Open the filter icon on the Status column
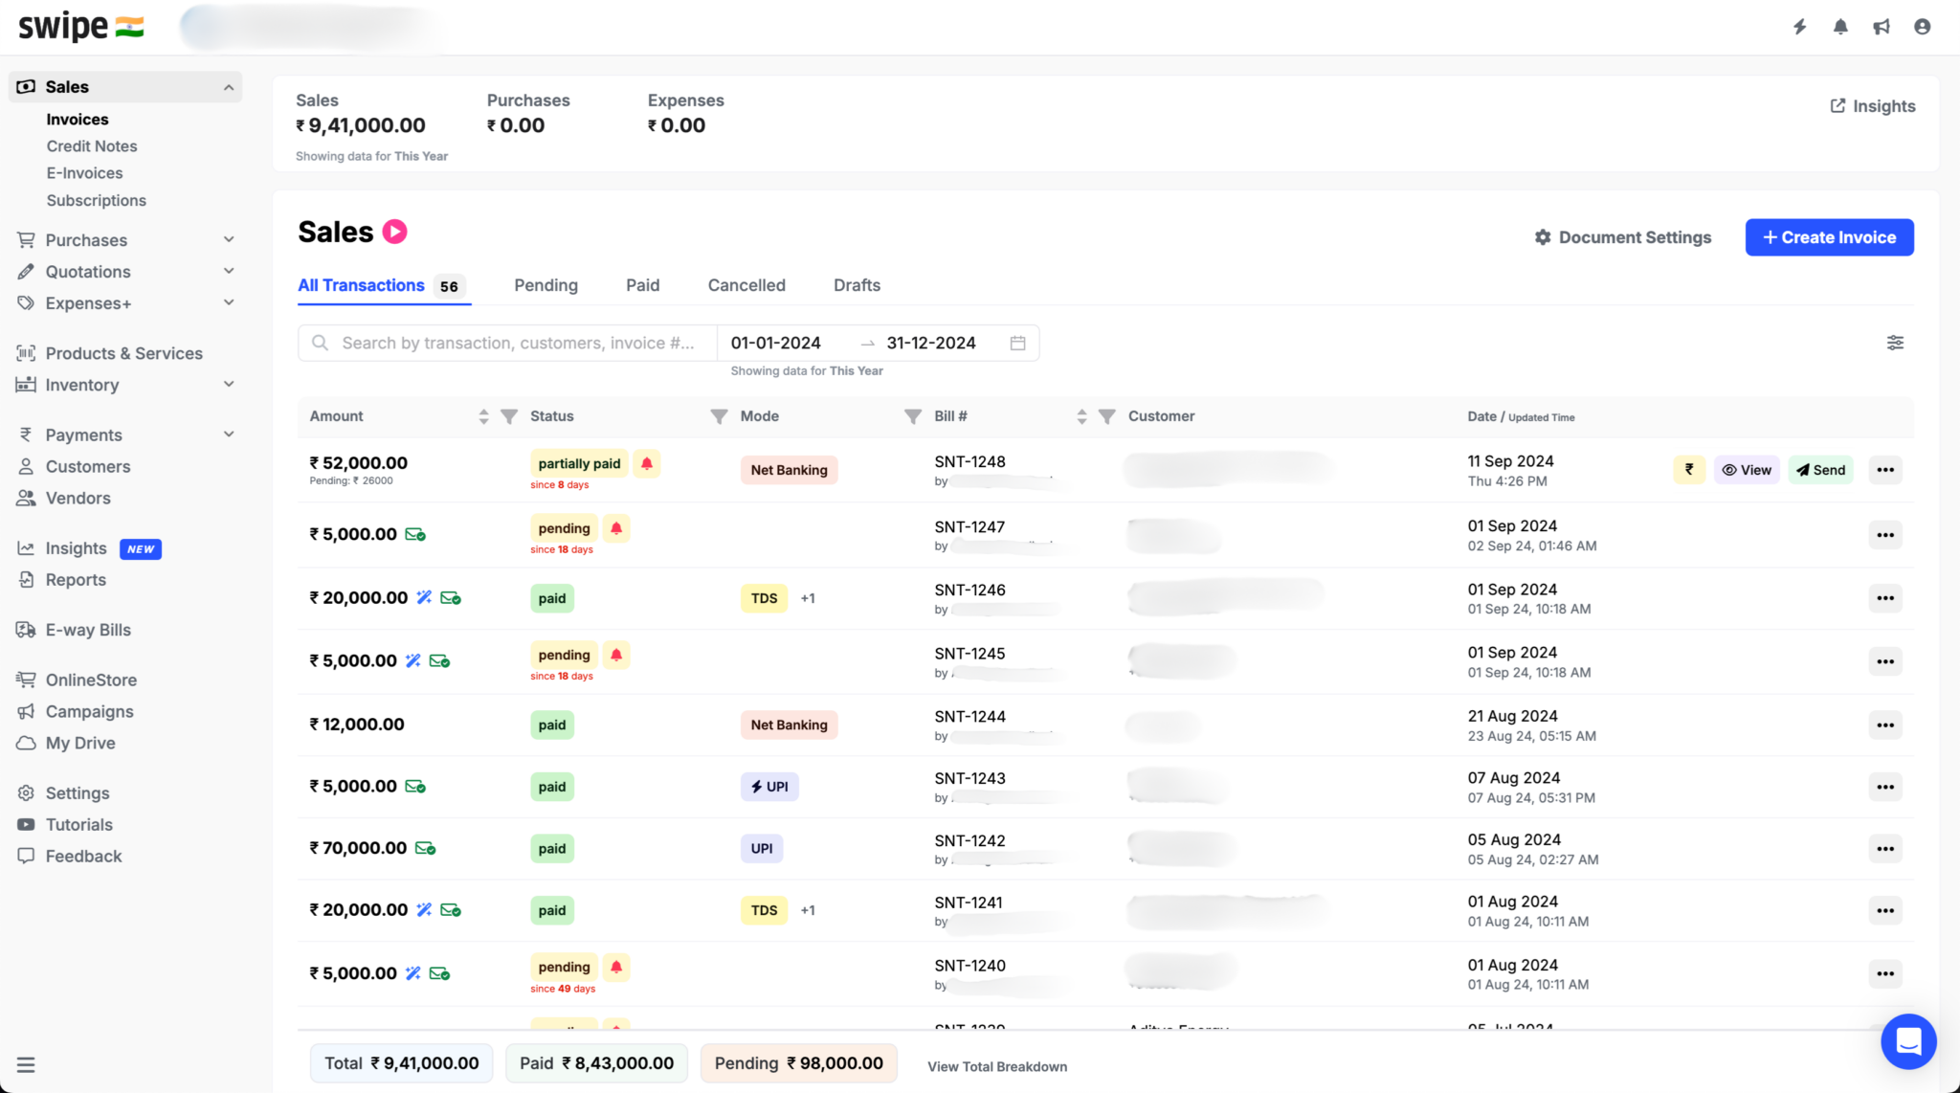This screenshot has height=1093, width=1960. [508, 415]
